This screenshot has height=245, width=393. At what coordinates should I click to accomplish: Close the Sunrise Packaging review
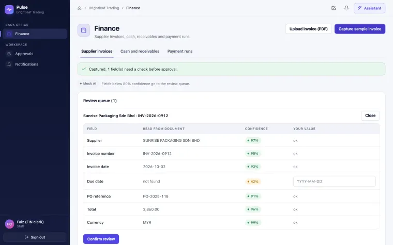[370, 116]
